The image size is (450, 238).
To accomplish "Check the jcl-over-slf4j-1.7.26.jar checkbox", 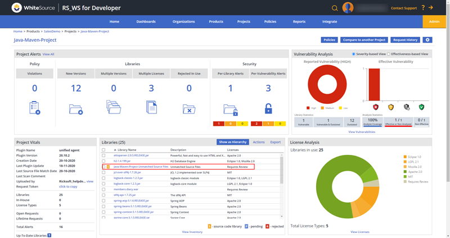I will pos(103,172).
